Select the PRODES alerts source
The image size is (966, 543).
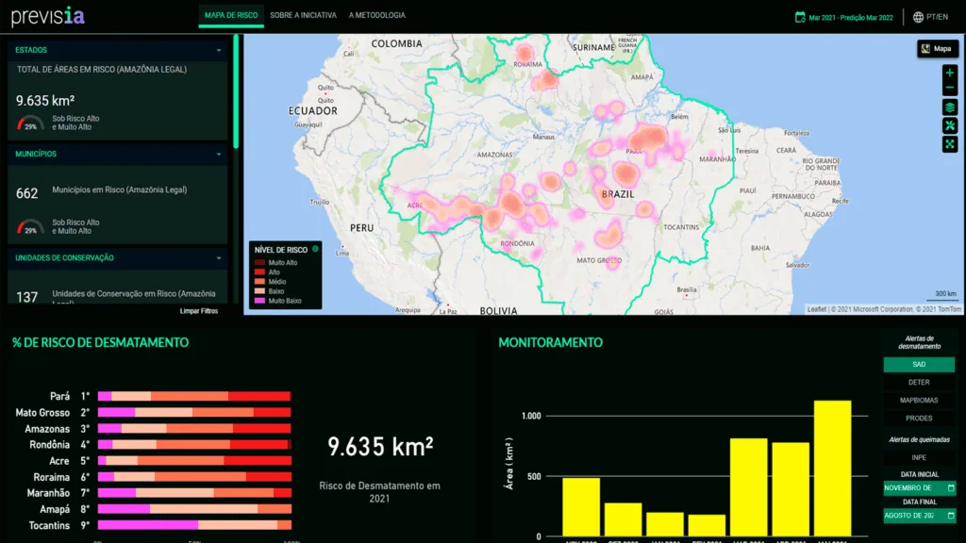[x=919, y=418]
